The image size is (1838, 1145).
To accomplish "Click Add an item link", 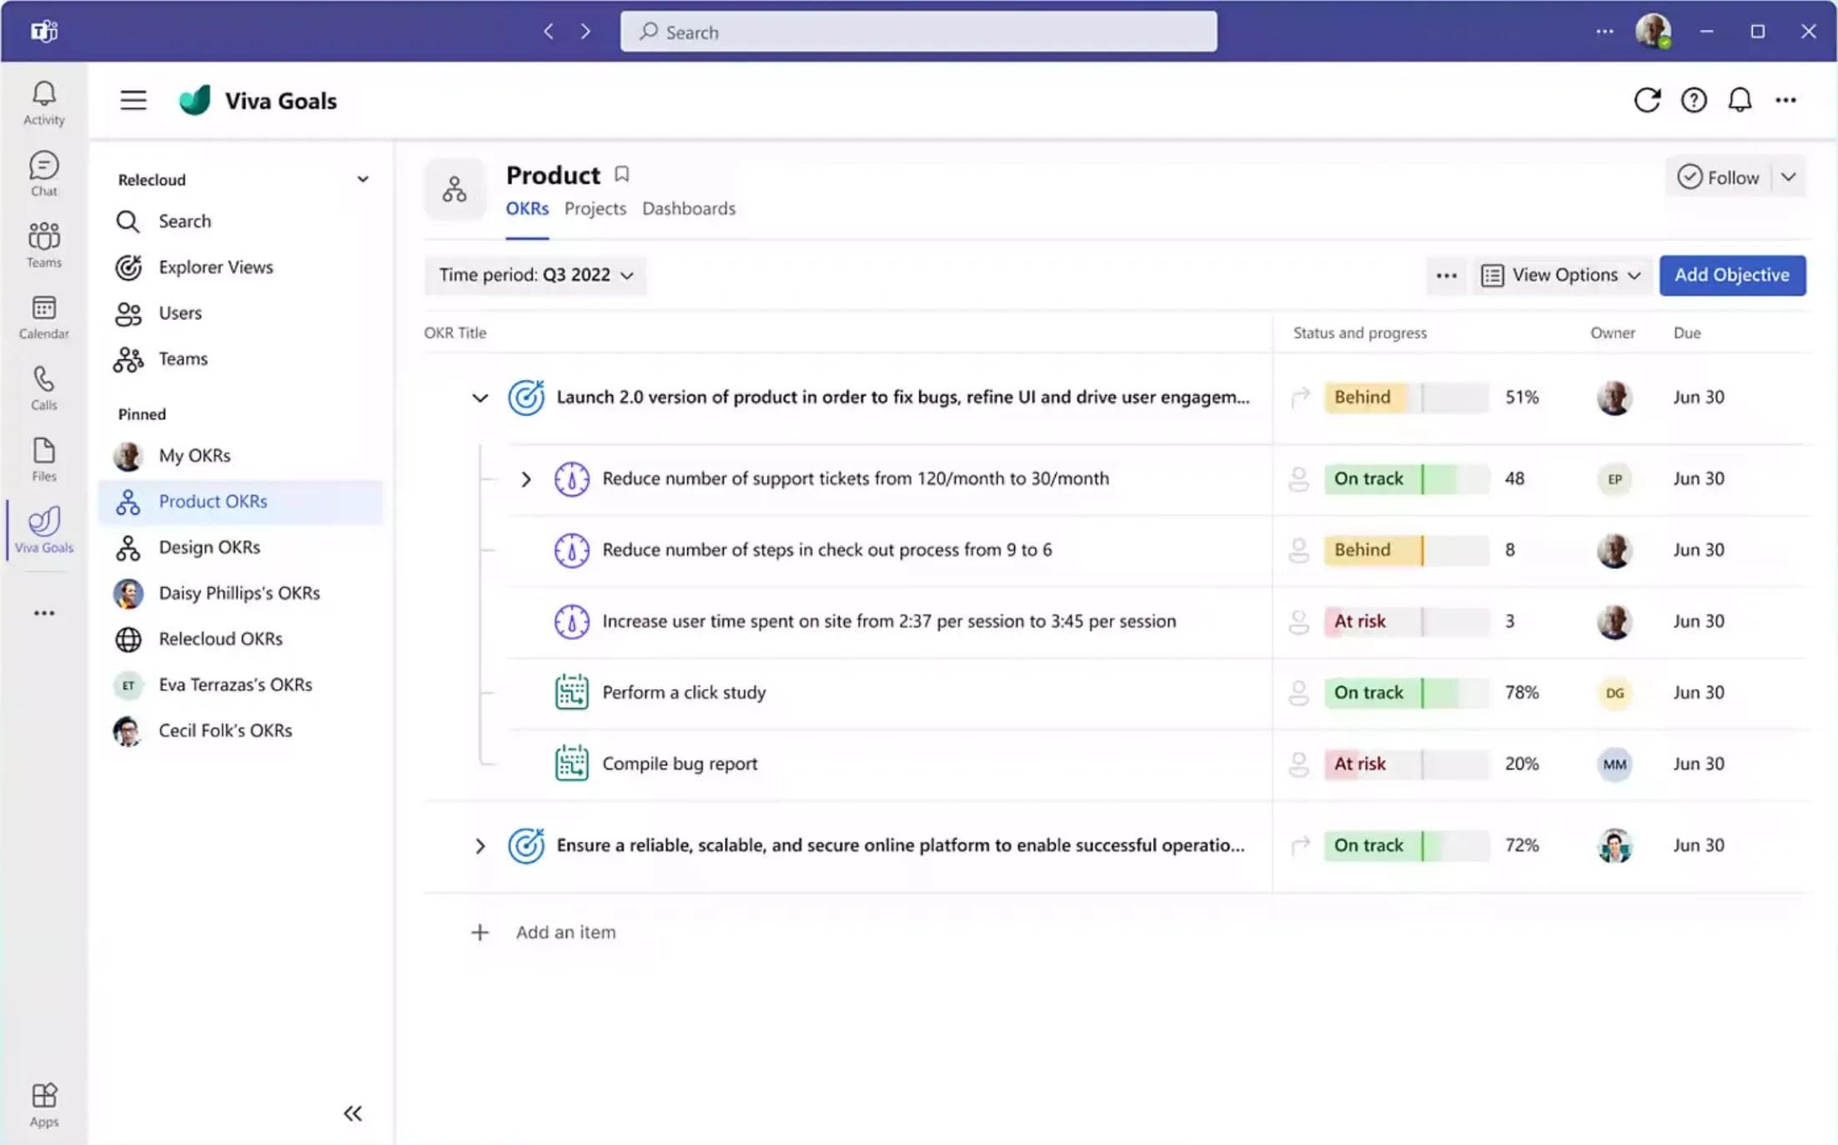I will (x=565, y=932).
